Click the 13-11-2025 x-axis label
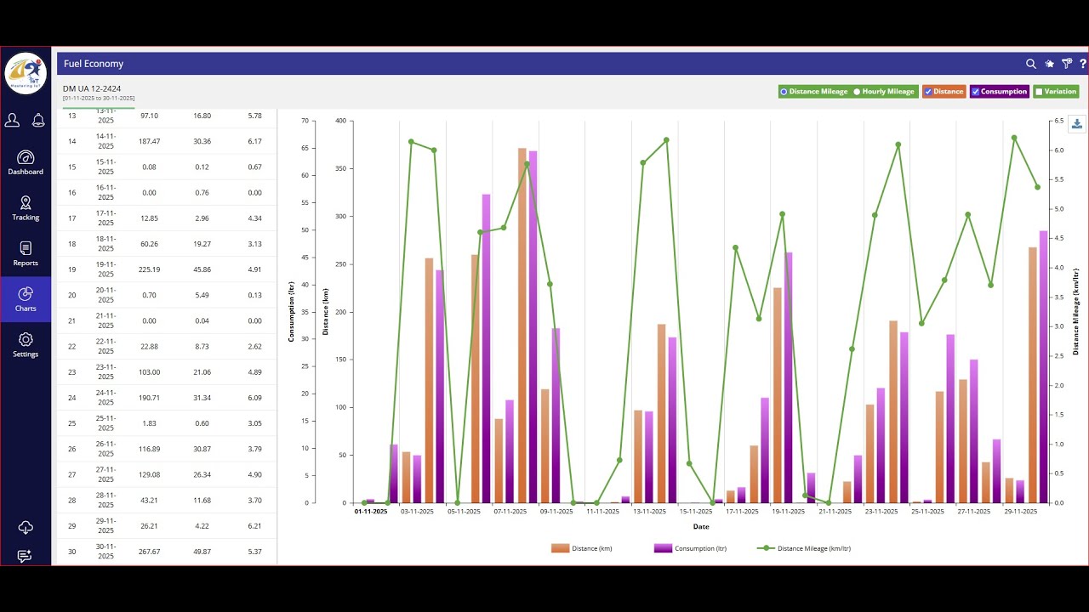 click(x=649, y=512)
